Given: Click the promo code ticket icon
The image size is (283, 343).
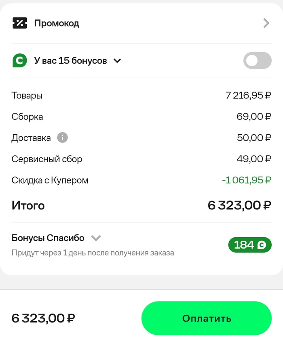Looking at the screenshot, I should (20, 23).
